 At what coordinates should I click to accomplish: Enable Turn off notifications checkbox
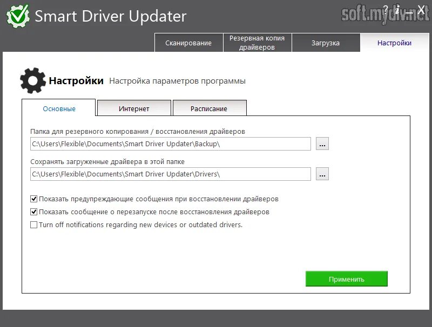click(x=33, y=224)
